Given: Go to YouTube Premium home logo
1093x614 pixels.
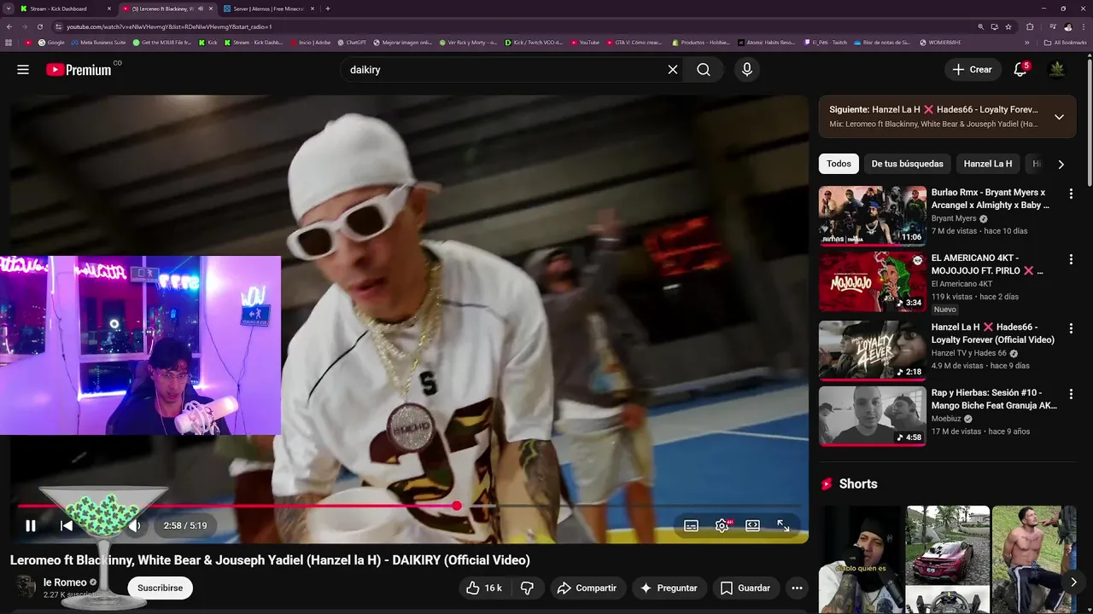Looking at the screenshot, I should (79, 70).
